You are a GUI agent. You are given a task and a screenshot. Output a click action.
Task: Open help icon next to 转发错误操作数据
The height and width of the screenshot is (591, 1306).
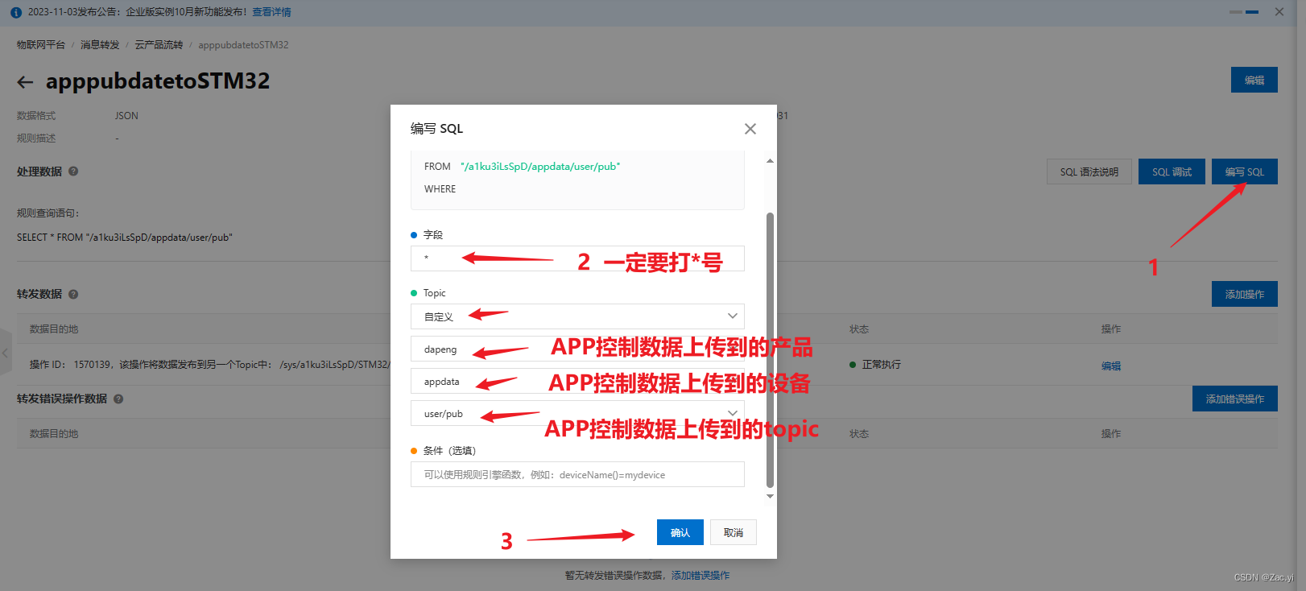pos(118,399)
